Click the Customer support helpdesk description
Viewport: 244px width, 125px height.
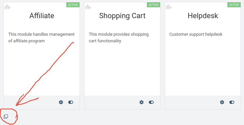(196, 34)
